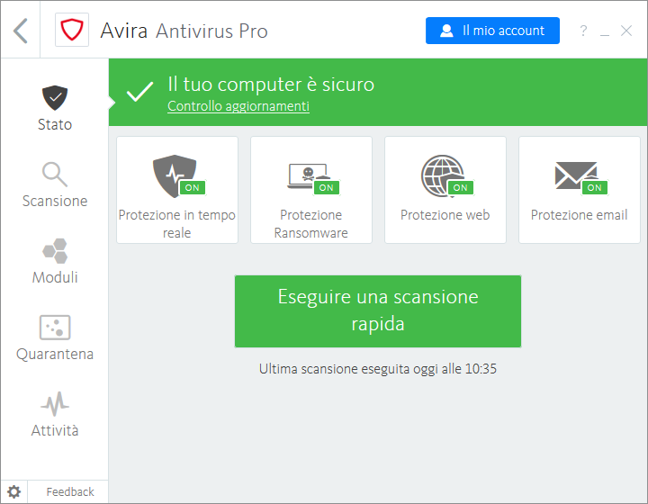Click the green checkmark status icon
648x504 pixels.
139,93
